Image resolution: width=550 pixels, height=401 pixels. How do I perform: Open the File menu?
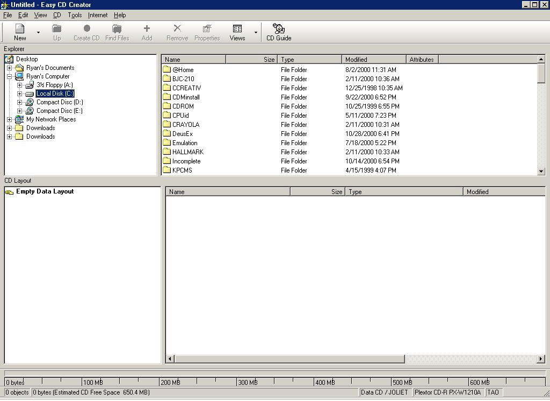click(x=8, y=15)
